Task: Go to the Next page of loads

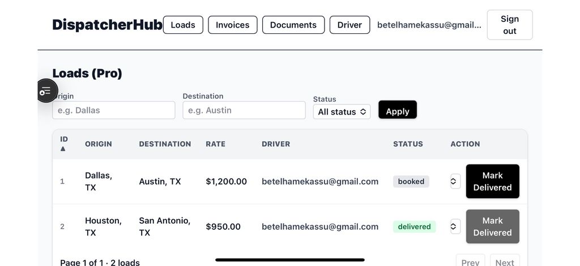Action: coord(504,261)
